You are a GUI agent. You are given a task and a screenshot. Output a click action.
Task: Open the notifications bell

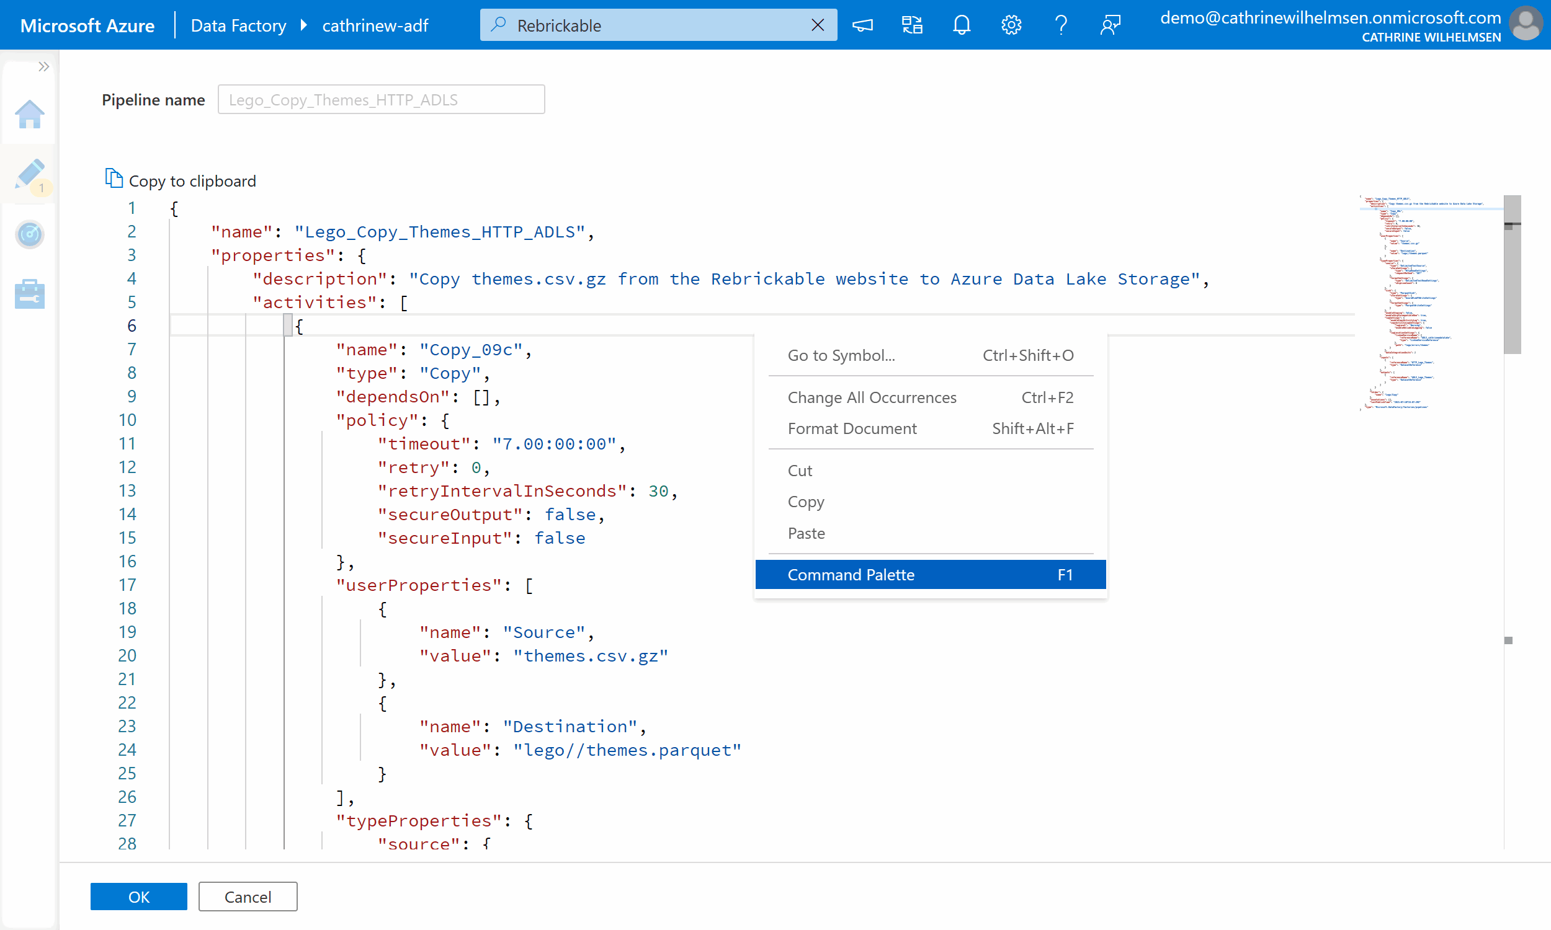coord(961,25)
